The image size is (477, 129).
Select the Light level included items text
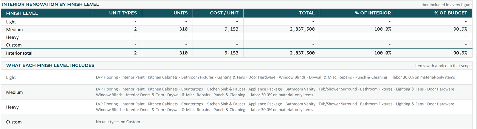[x=275, y=77]
